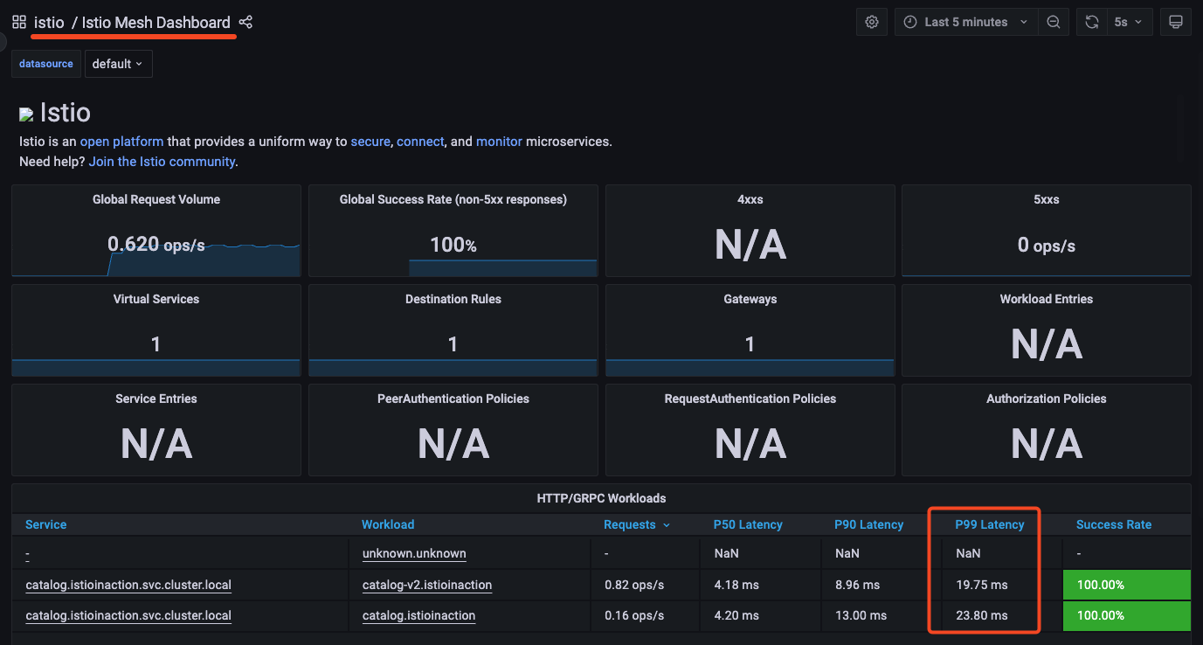Open Gateways panel title
Screen dimensions: 1203x645
tap(750, 299)
